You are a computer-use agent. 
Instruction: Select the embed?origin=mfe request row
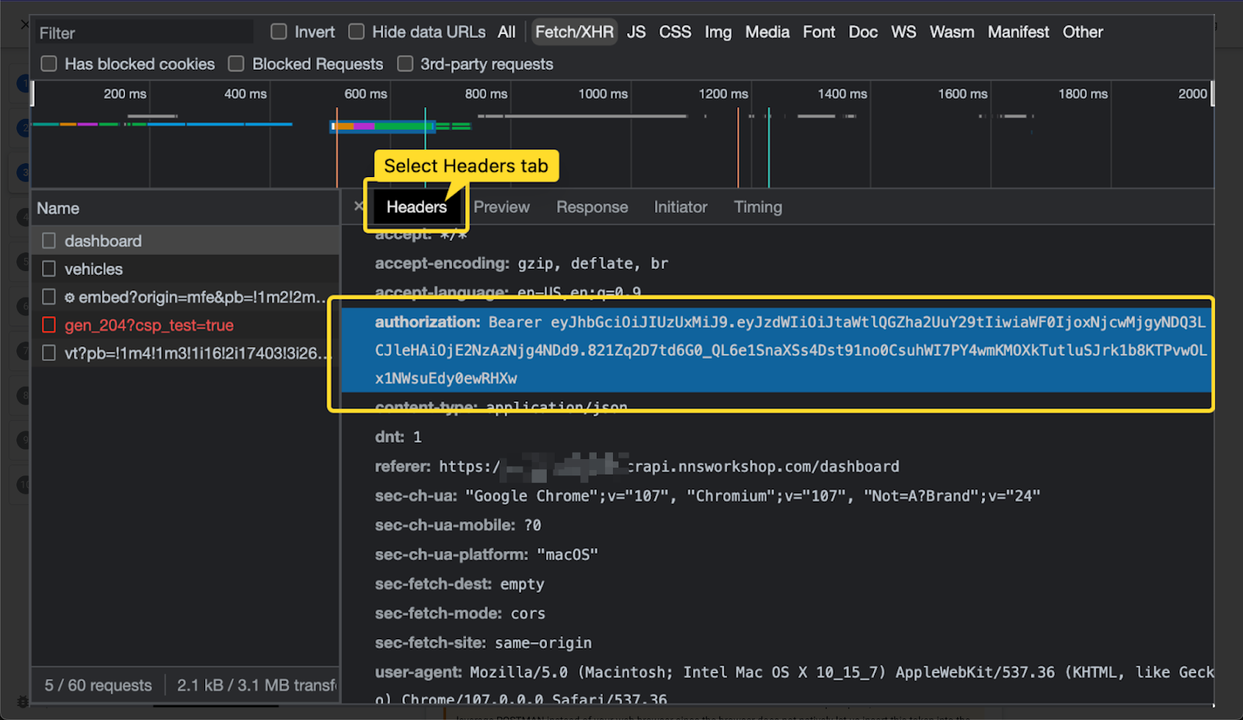pos(186,297)
